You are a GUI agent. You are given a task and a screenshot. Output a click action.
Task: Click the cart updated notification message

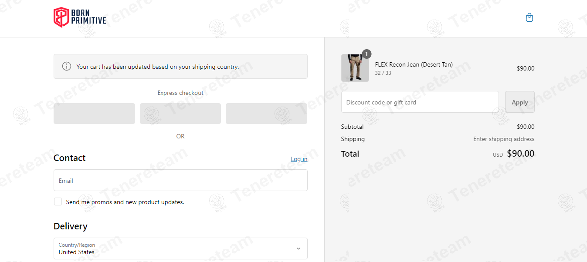[x=157, y=67]
